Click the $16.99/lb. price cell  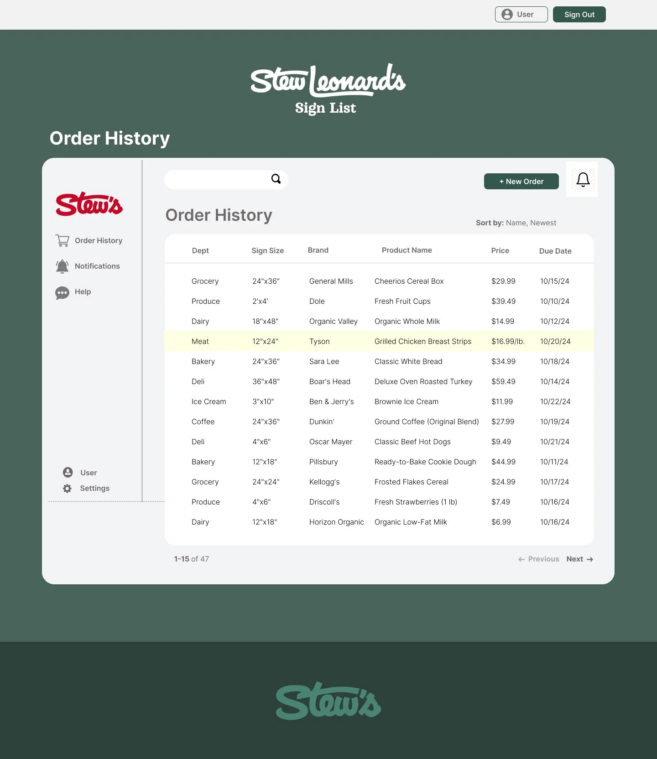coord(508,342)
